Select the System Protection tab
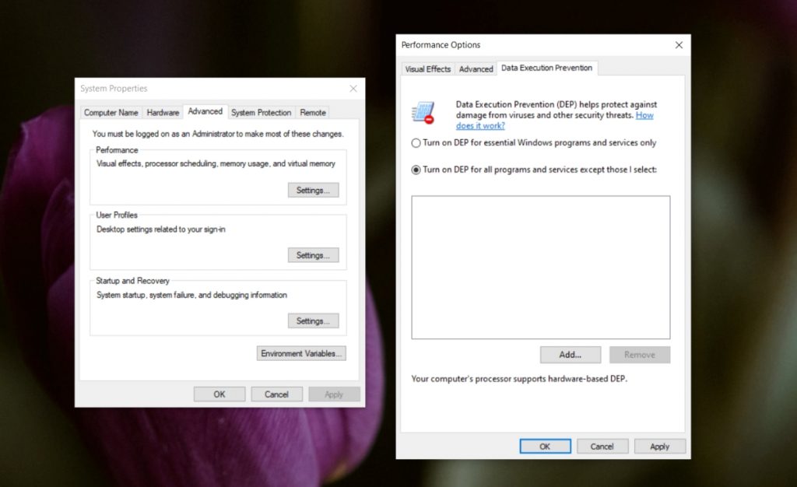 point(261,112)
